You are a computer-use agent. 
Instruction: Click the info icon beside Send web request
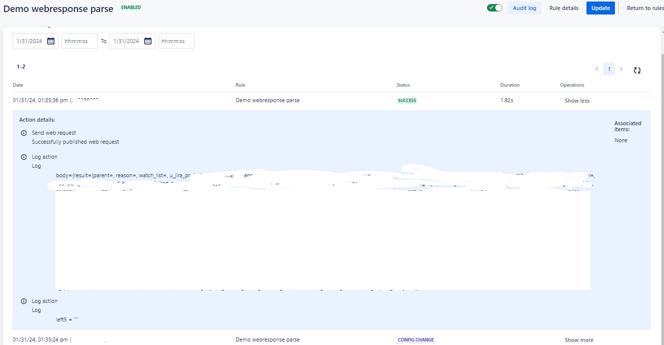24,133
